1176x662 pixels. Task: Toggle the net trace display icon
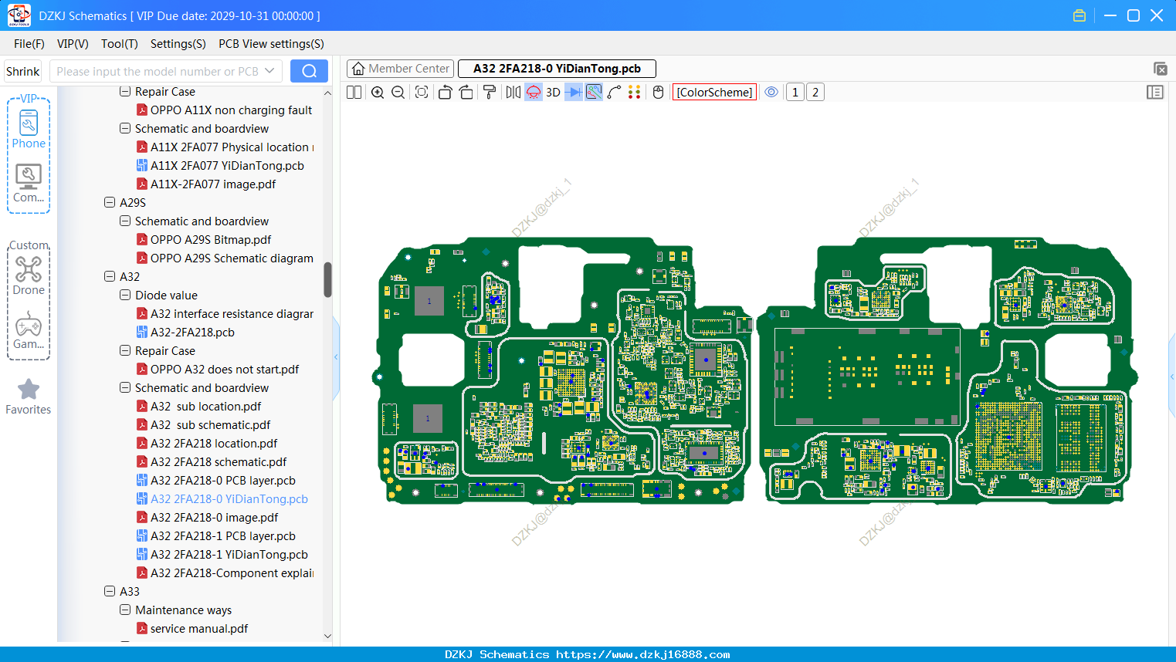pyautogui.click(x=594, y=93)
